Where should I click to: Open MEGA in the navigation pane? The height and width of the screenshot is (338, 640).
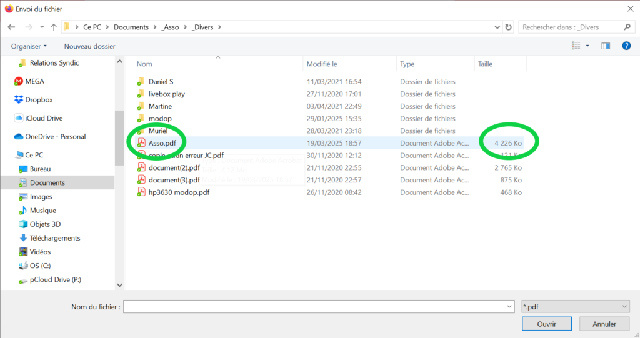coord(34,81)
